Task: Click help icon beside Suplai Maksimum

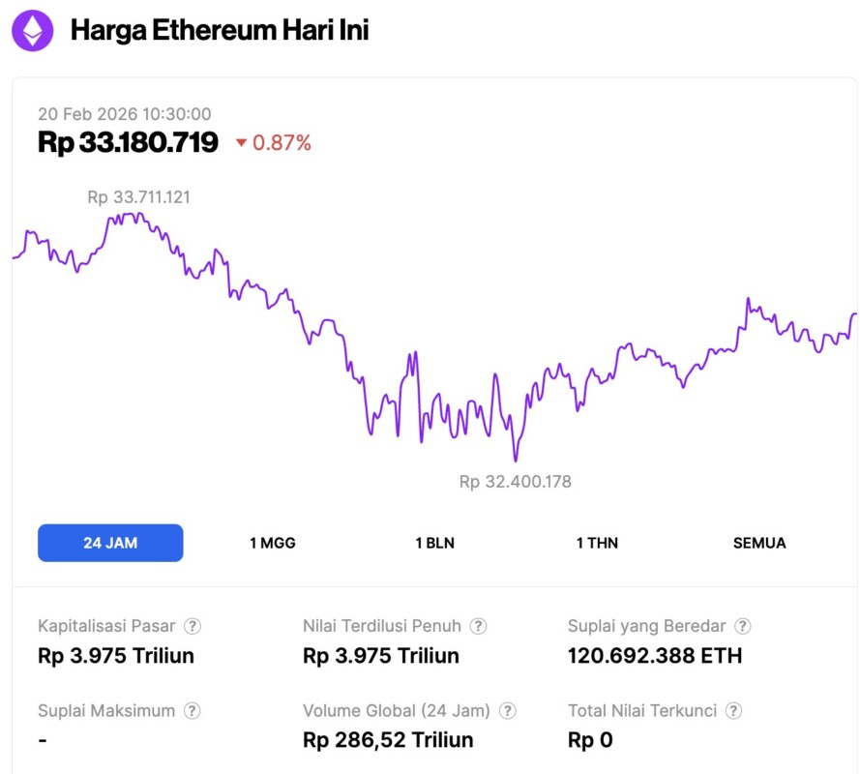Action: [x=193, y=711]
